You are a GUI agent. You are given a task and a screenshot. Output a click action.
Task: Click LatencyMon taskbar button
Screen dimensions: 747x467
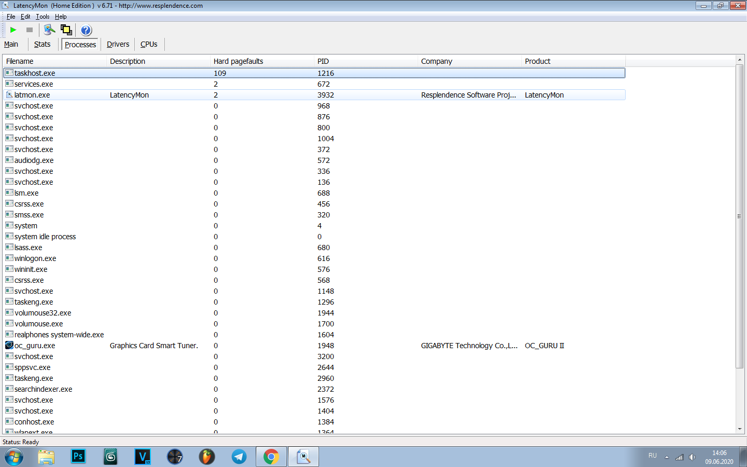303,457
